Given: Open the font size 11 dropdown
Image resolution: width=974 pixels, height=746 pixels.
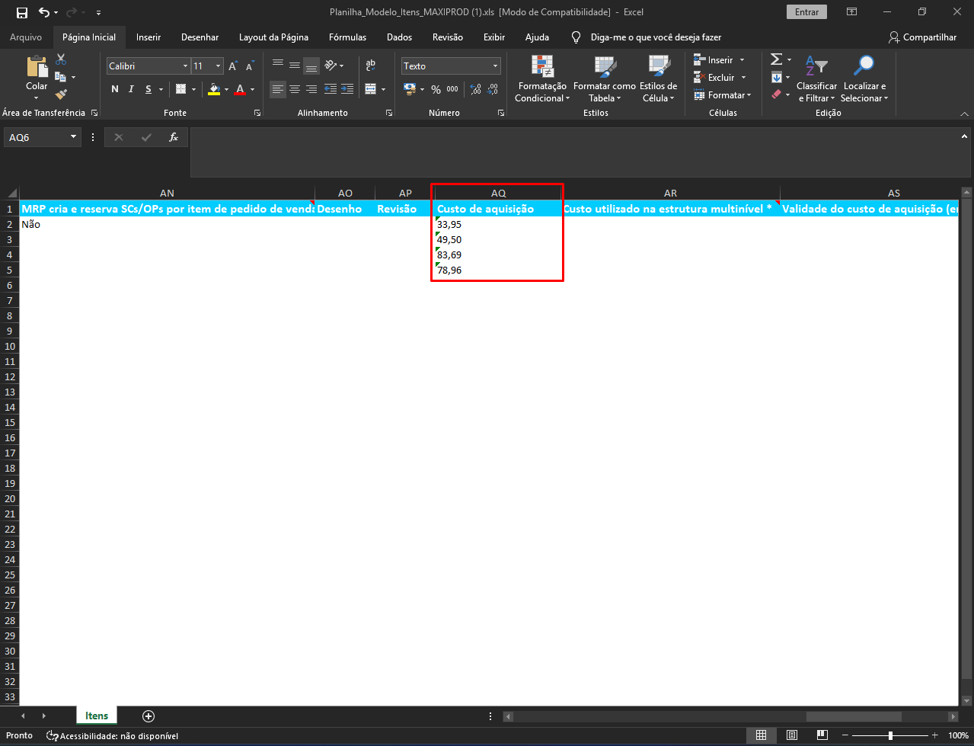Looking at the screenshot, I should [219, 66].
